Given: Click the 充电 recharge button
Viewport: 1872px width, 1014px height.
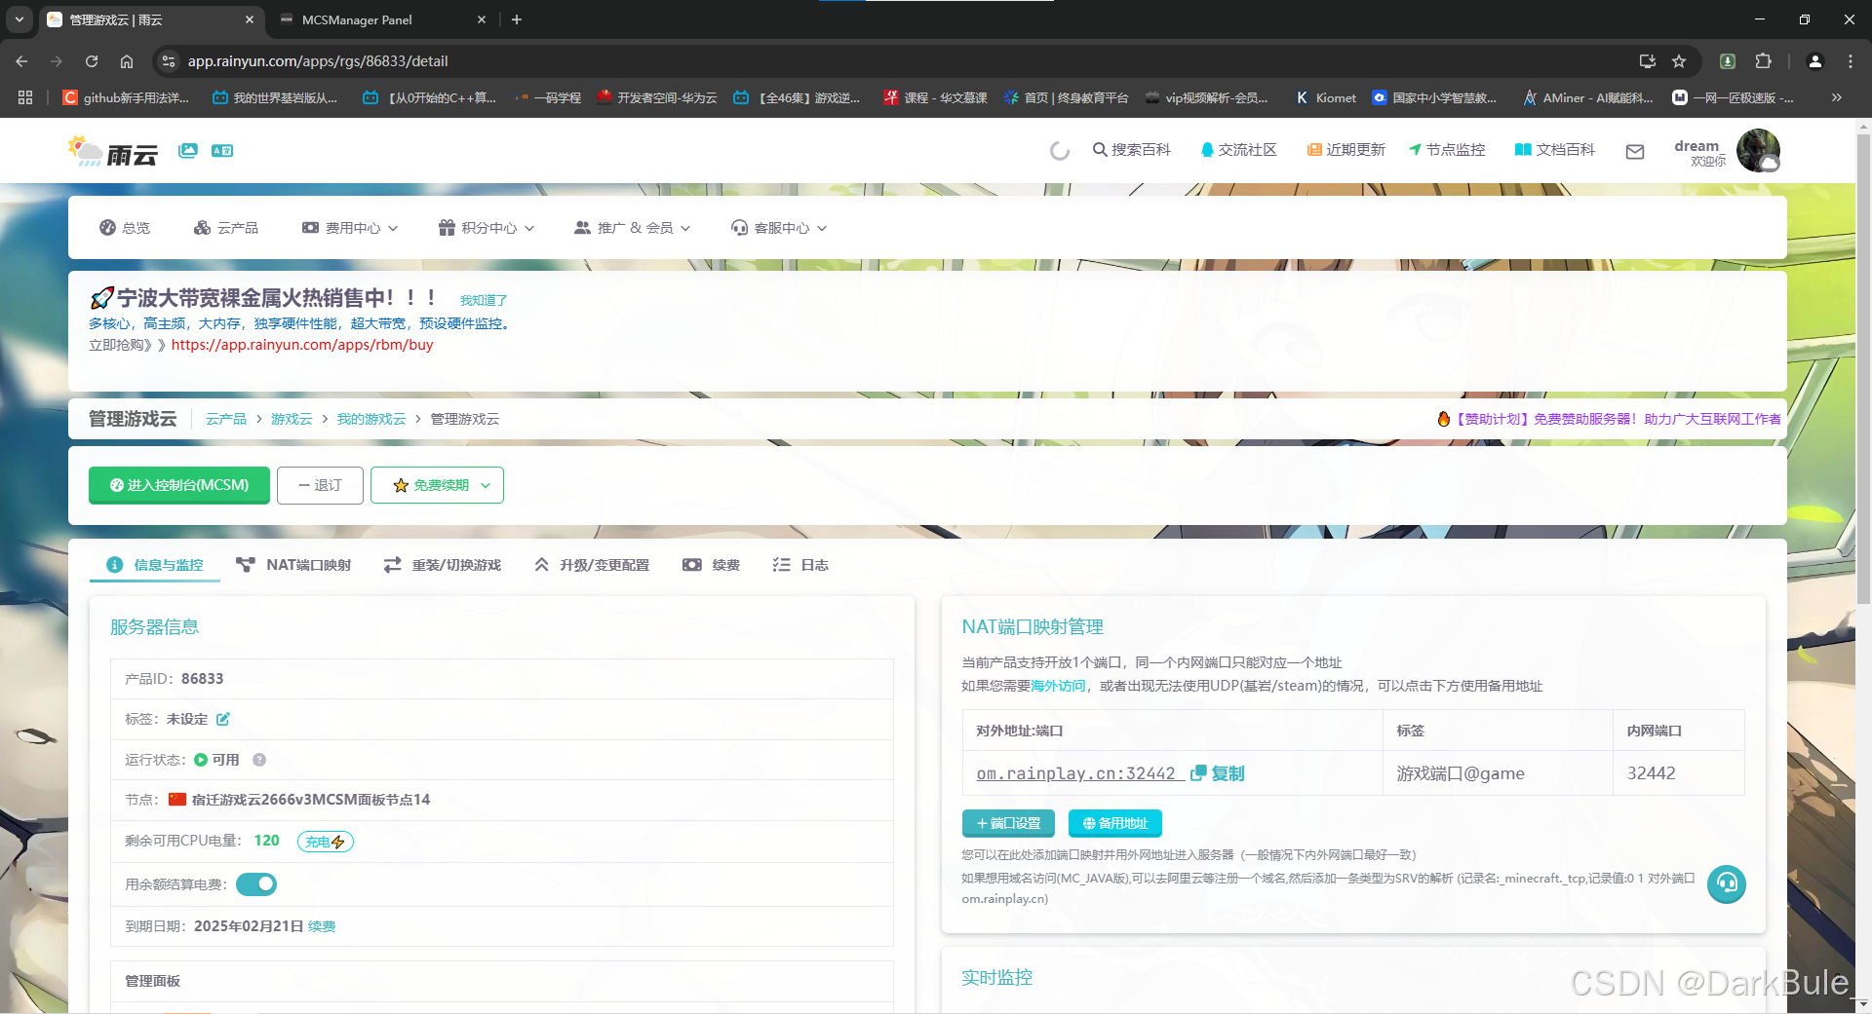Looking at the screenshot, I should 326,842.
